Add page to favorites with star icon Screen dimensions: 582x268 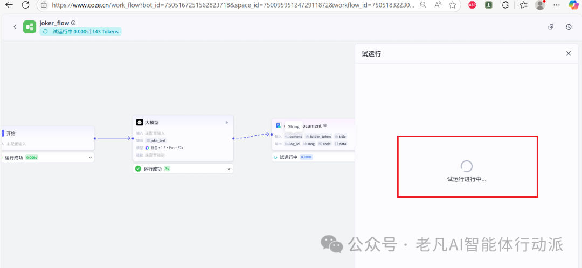click(452, 5)
